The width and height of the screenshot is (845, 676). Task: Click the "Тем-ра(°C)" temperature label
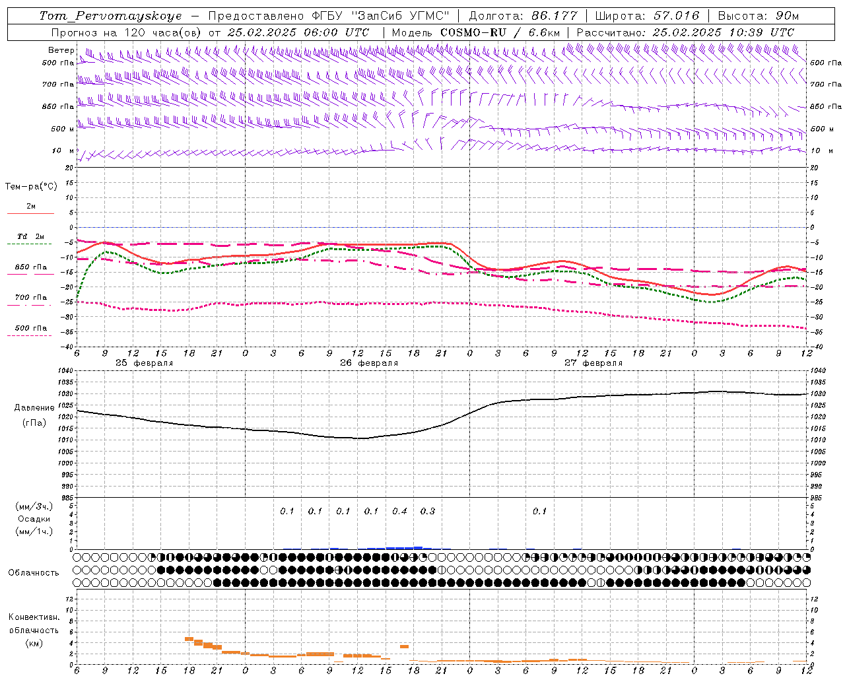click(x=31, y=187)
